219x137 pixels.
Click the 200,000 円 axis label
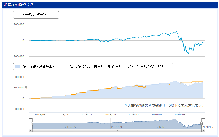click(x=21, y=24)
